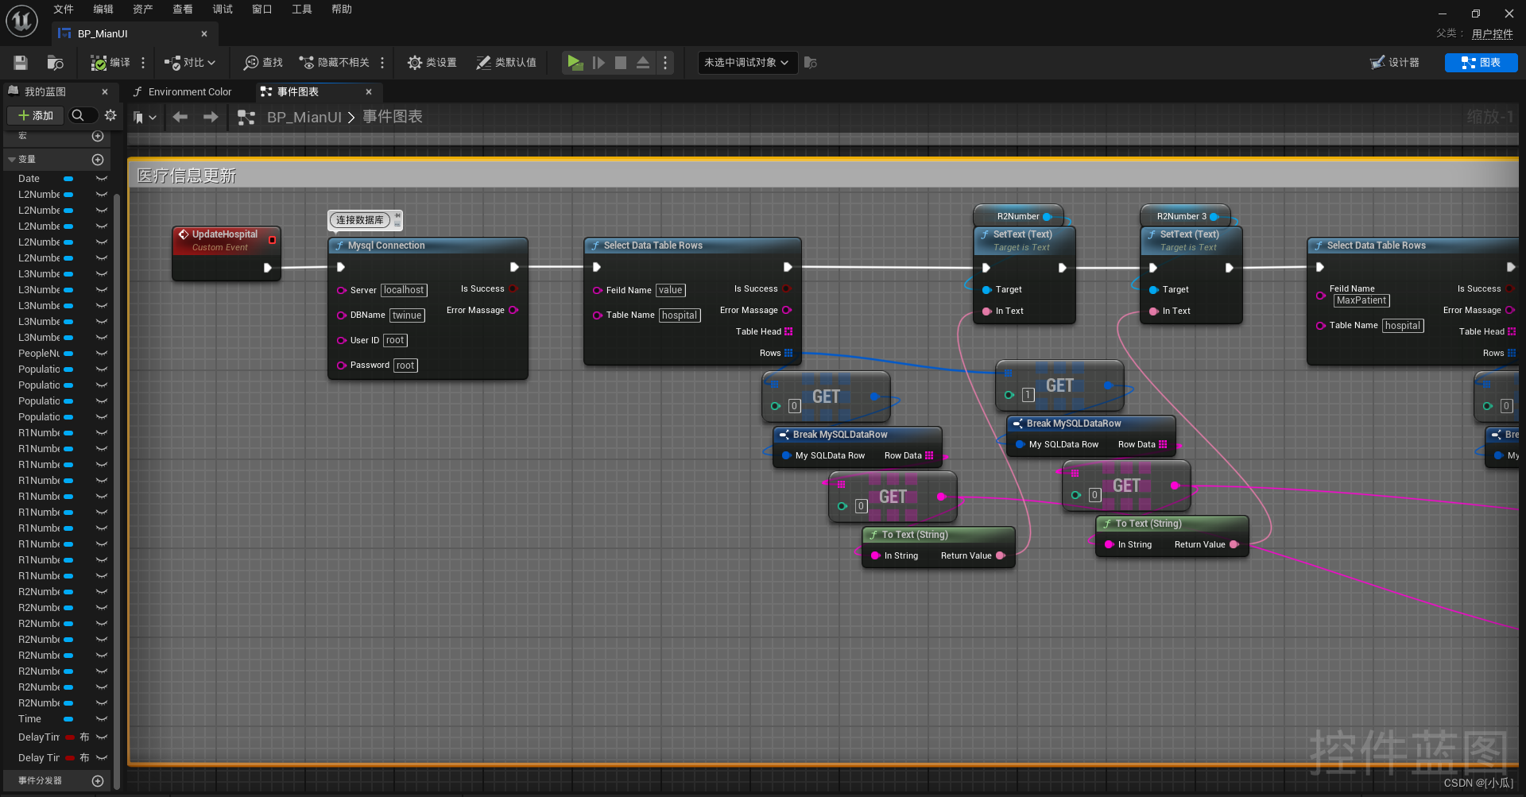The image size is (1526, 797).
Task: Close the 我的蓝图 panel tab
Action: [105, 92]
